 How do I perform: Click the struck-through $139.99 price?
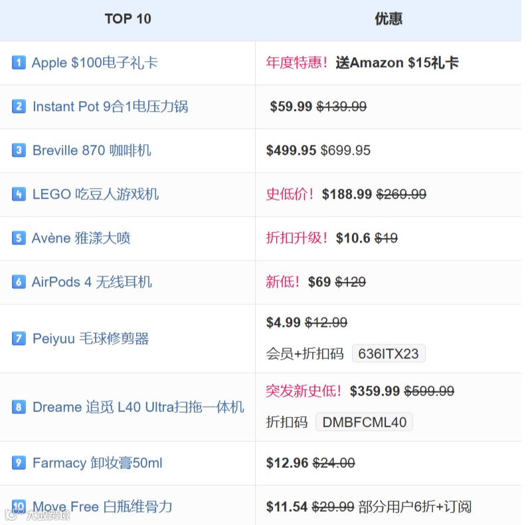341,106
